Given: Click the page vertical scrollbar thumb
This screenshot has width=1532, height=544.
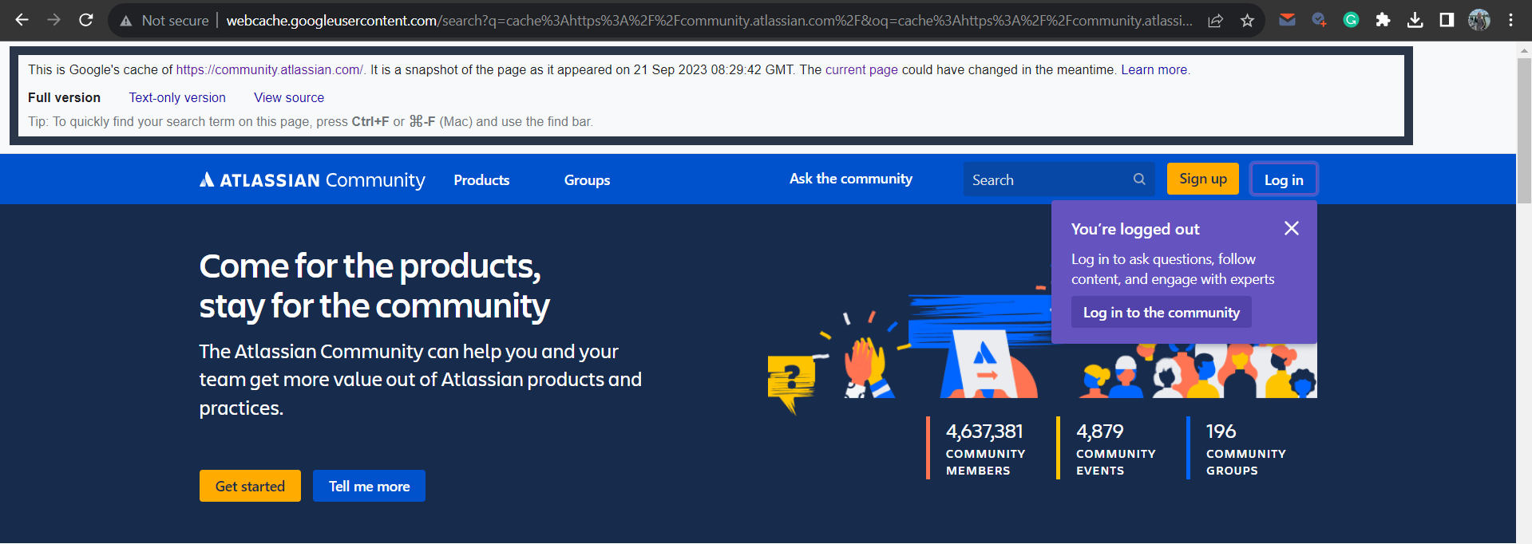Looking at the screenshot, I should 1524,131.
